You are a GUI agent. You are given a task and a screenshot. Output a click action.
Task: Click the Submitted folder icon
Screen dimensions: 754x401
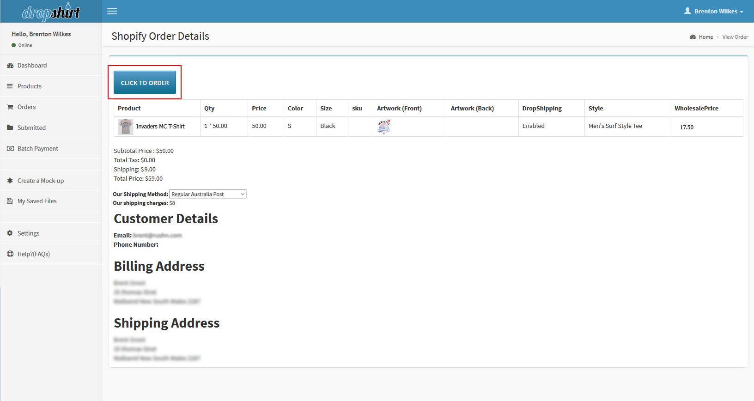(10, 128)
